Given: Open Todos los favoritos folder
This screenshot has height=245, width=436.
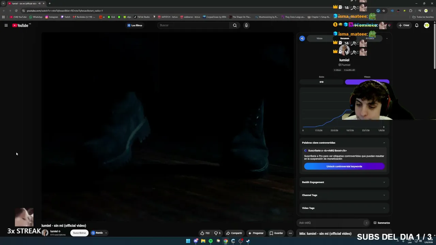Looking at the screenshot, I should [x=423, y=17].
